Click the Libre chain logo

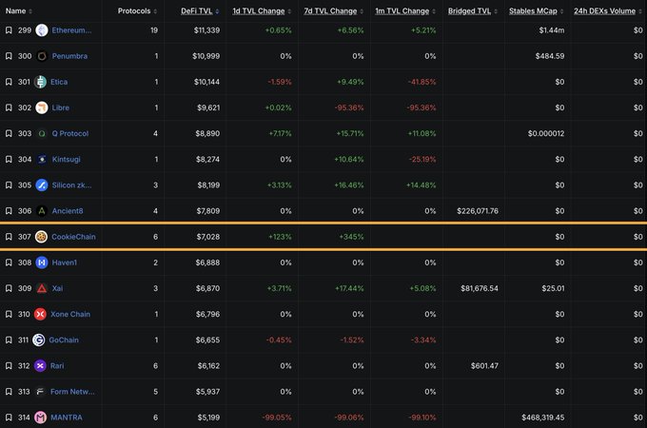pyautogui.click(x=42, y=107)
